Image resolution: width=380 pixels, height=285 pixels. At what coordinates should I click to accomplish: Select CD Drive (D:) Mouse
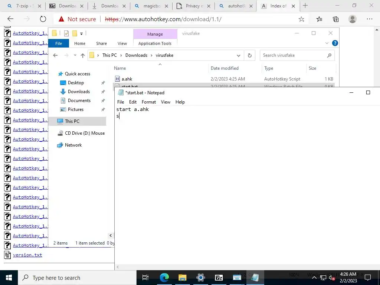click(85, 133)
